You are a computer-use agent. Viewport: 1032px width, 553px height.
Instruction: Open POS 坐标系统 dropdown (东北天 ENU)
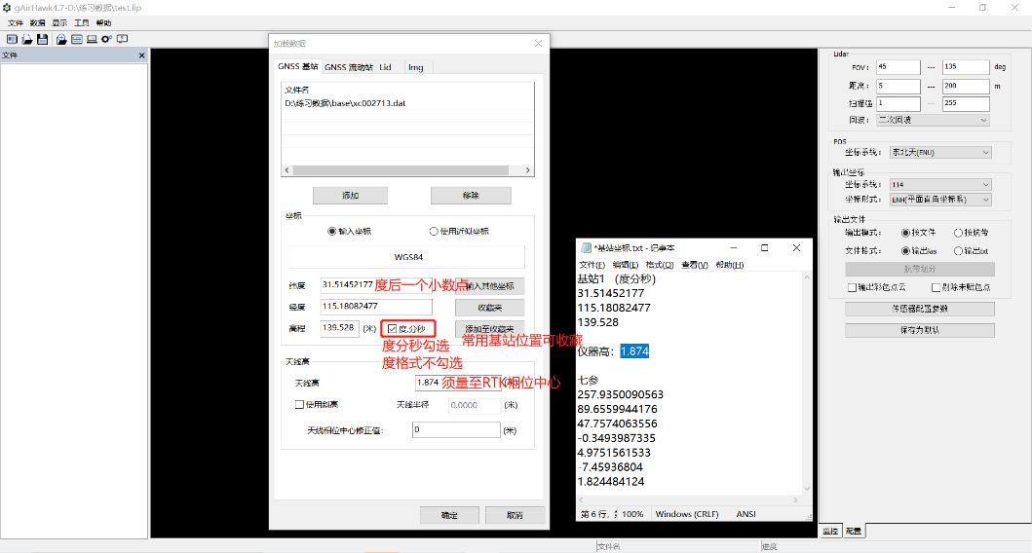(x=940, y=153)
